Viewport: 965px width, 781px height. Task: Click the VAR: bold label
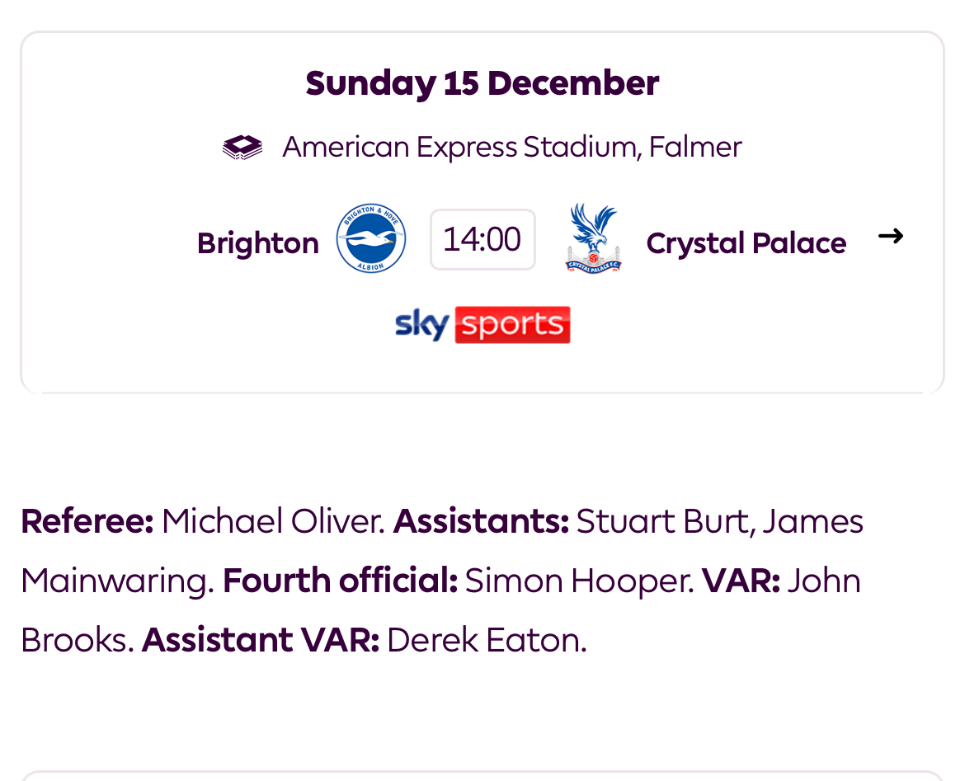pyautogui.click(x=741, y=581)
